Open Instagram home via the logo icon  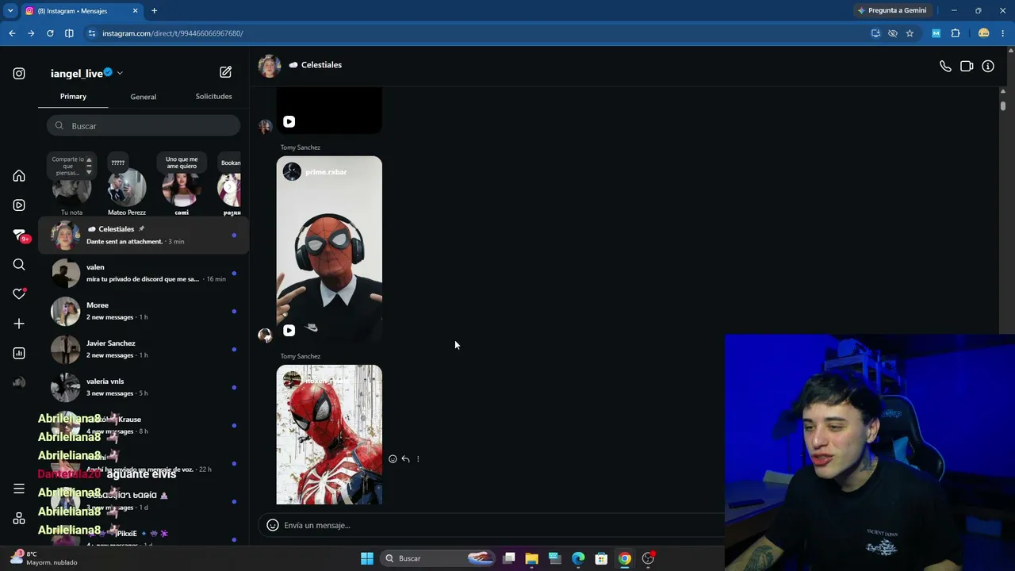[19, 74]
